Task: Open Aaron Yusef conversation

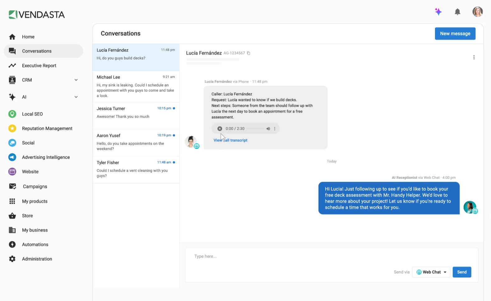Action: click(136, 143)
